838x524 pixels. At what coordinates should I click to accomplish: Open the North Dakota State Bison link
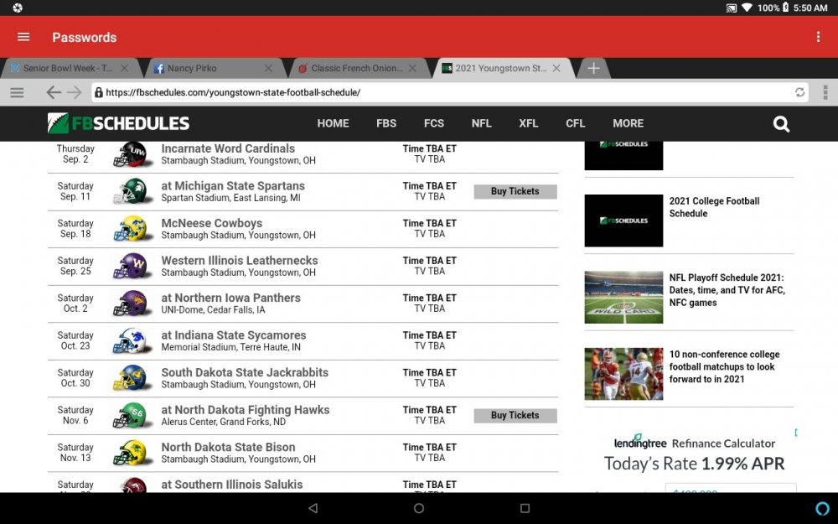[x=228, y=447]
